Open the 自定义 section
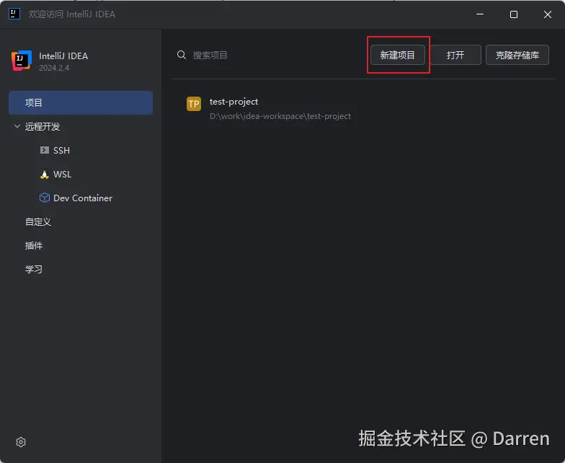This screenshot has height=463, width=565. coord(37,222)
